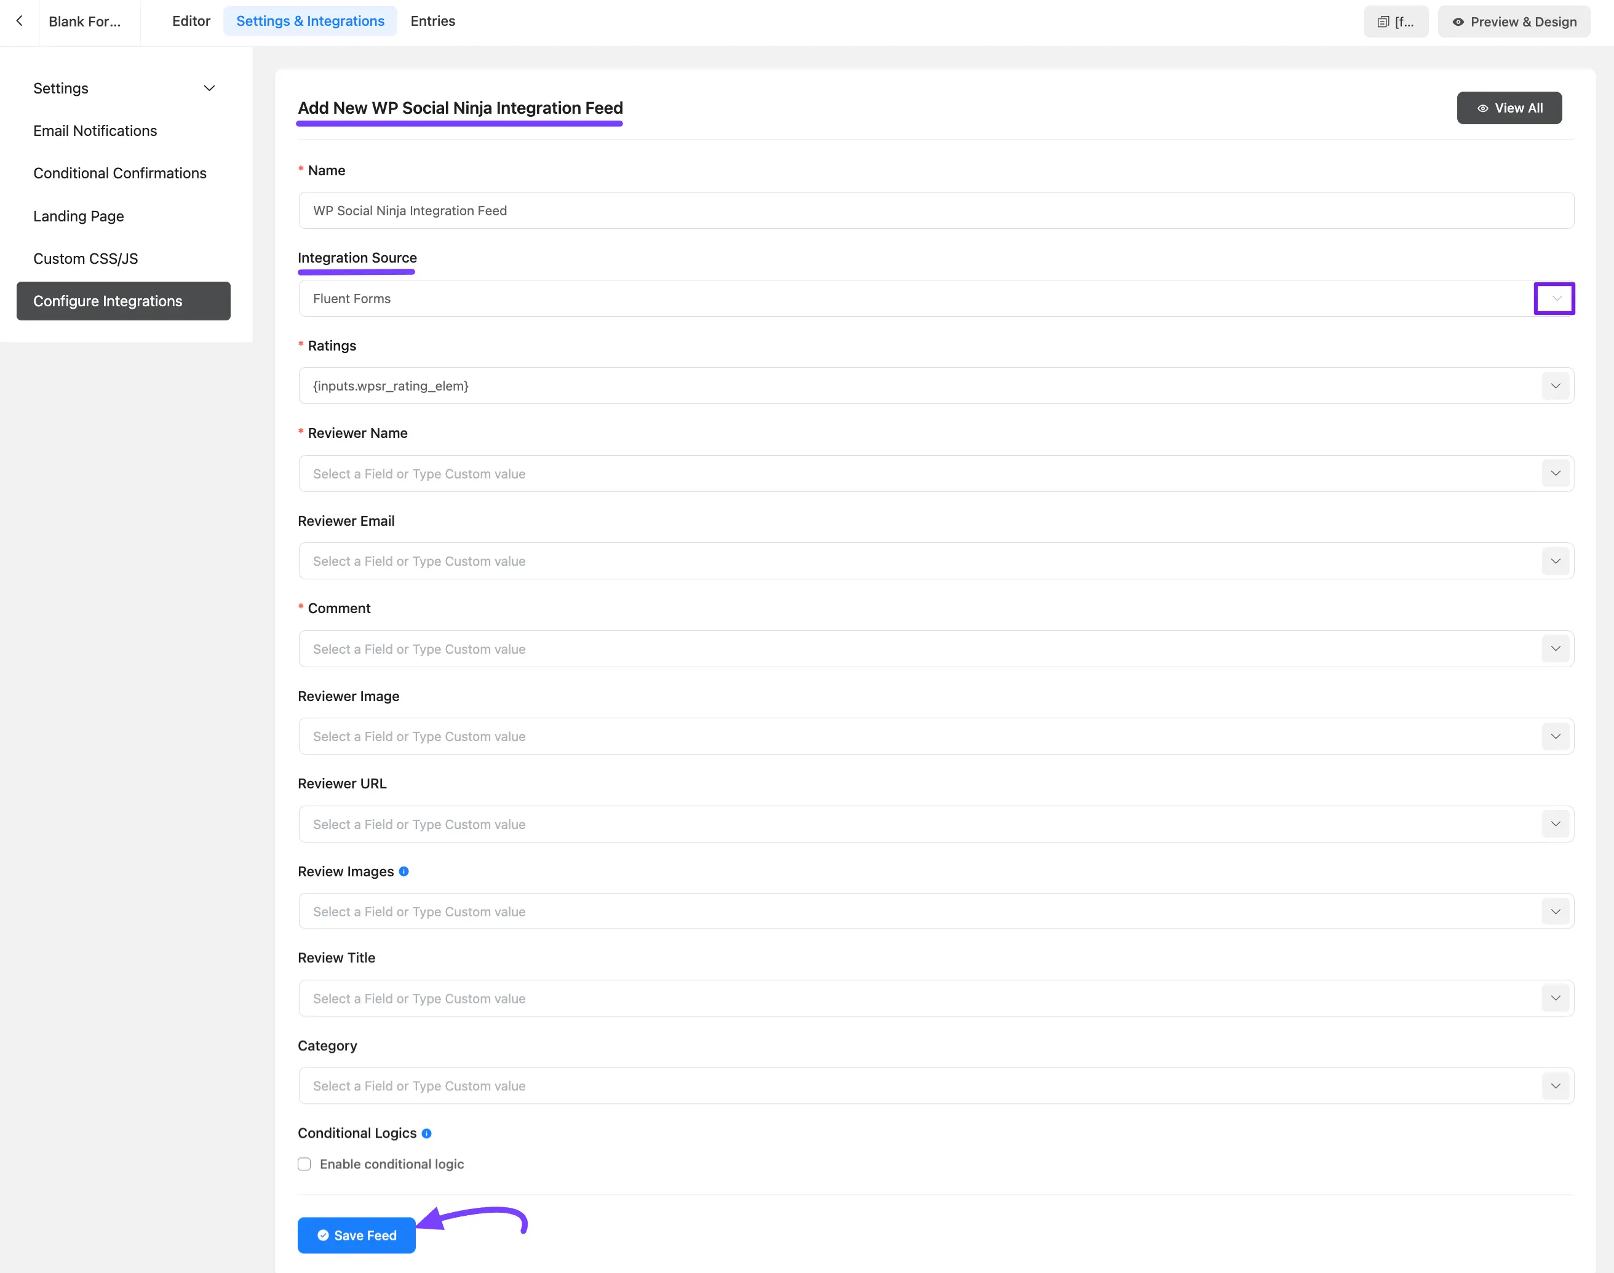The height and width of the screenshot is (1273, 1614).
Task: Click the View All eye icon
Action: 1484,108
